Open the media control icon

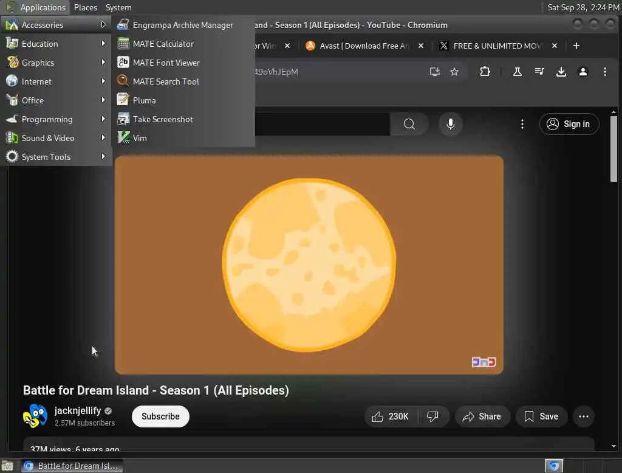click(x=539, y=72)
